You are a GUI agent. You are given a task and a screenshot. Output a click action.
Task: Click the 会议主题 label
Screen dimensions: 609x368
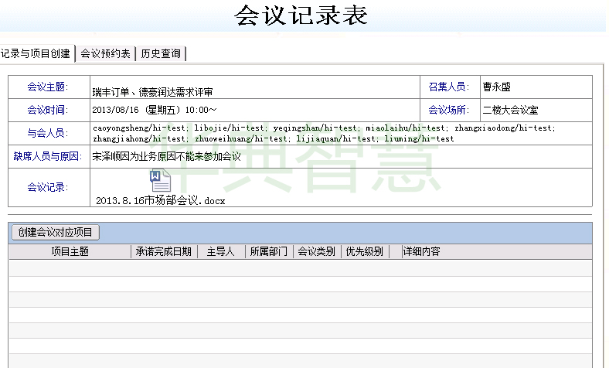47,87
